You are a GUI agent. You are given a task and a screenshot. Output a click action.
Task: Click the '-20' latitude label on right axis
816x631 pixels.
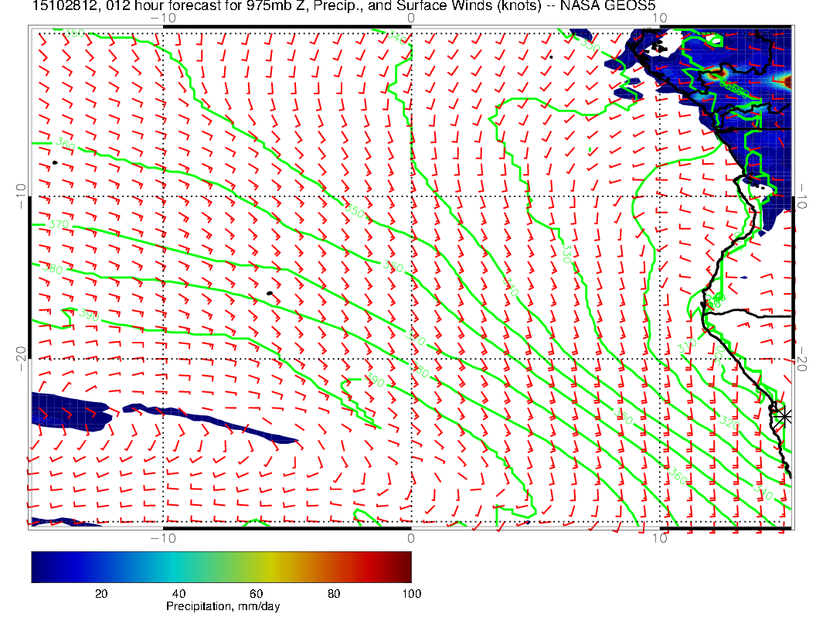[x=802, y=359]
